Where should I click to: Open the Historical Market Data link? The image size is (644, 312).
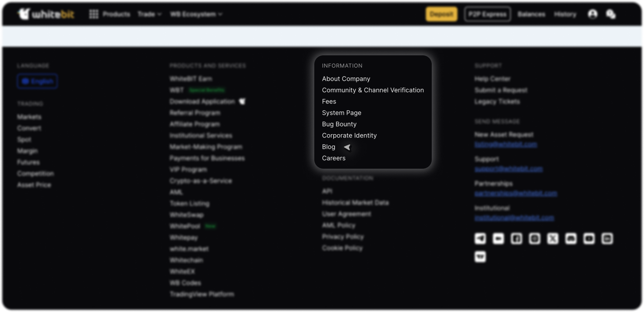pyautogui.click(x=356, y=203)
